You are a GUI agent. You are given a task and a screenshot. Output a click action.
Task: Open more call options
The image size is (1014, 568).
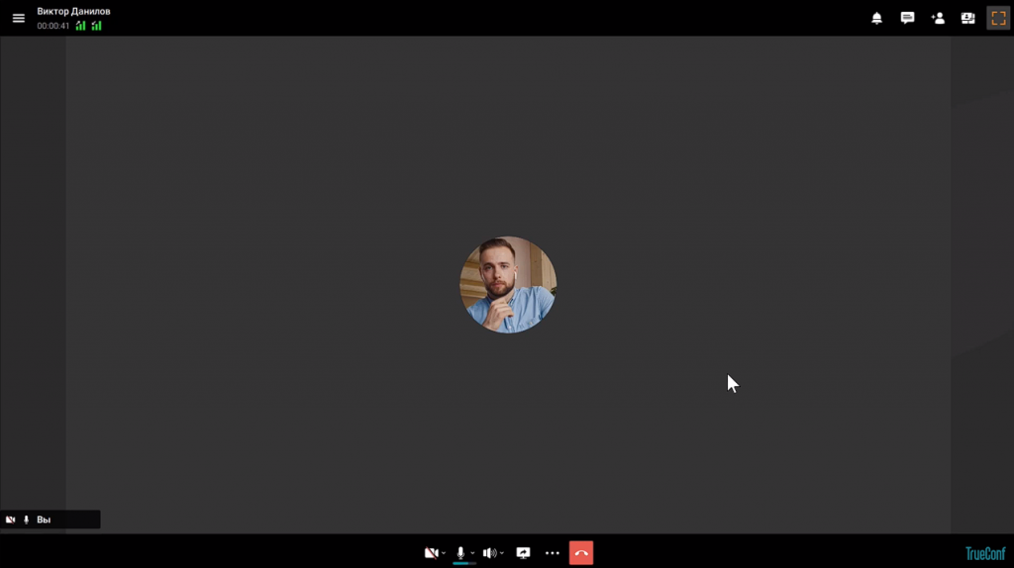[553, 553]
